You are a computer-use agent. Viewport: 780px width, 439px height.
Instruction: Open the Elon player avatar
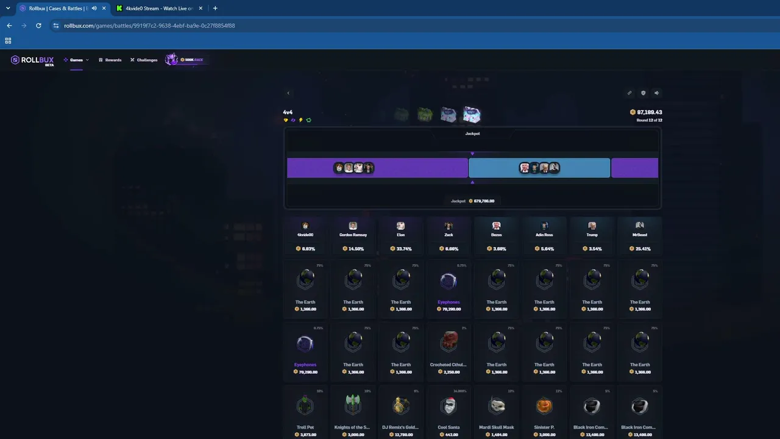click(x=400, y=226)
